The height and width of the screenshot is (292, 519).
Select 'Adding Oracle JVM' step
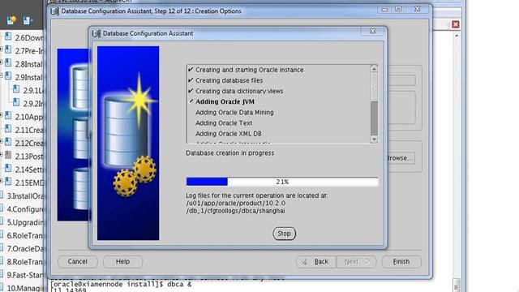coord(225,101)
